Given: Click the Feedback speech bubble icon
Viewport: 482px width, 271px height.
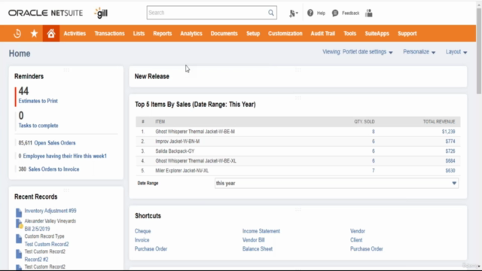Looking at the screenshot, I should [335, 13].
